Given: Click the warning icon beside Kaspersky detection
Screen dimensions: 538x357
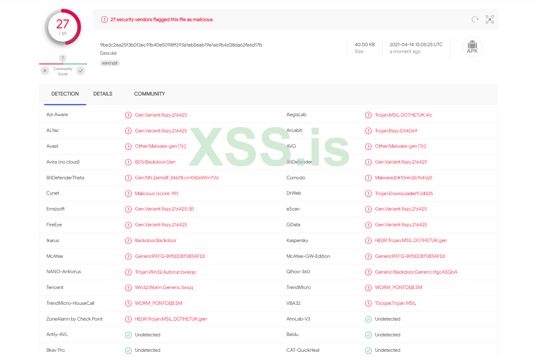Looking at the screenshot, I should point(368,240).
